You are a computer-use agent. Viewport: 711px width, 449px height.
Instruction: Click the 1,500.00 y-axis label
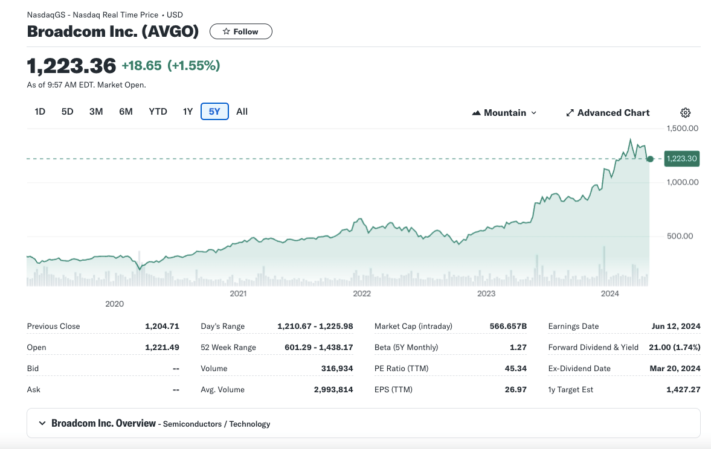[x=683, y=128]
